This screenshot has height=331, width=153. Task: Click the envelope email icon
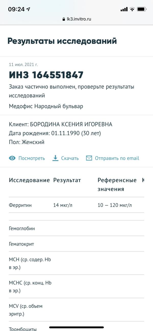[x=89, y=158]
